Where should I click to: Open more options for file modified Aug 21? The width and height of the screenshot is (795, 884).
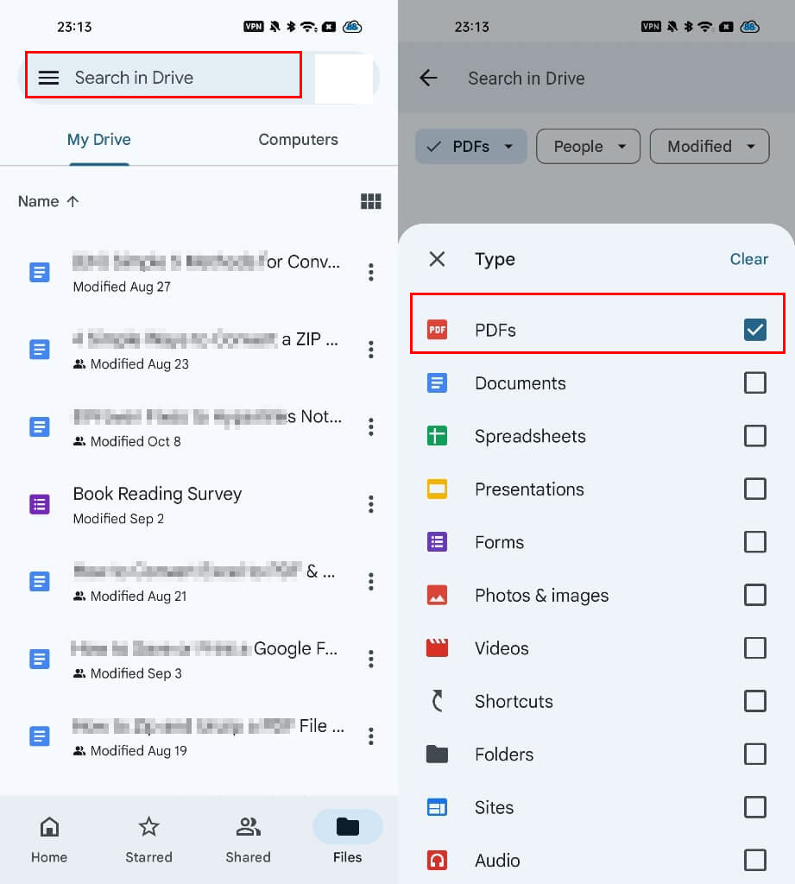click(370, 581)
